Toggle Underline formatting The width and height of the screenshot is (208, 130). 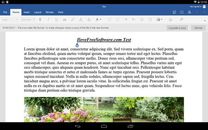coord(56,19)
